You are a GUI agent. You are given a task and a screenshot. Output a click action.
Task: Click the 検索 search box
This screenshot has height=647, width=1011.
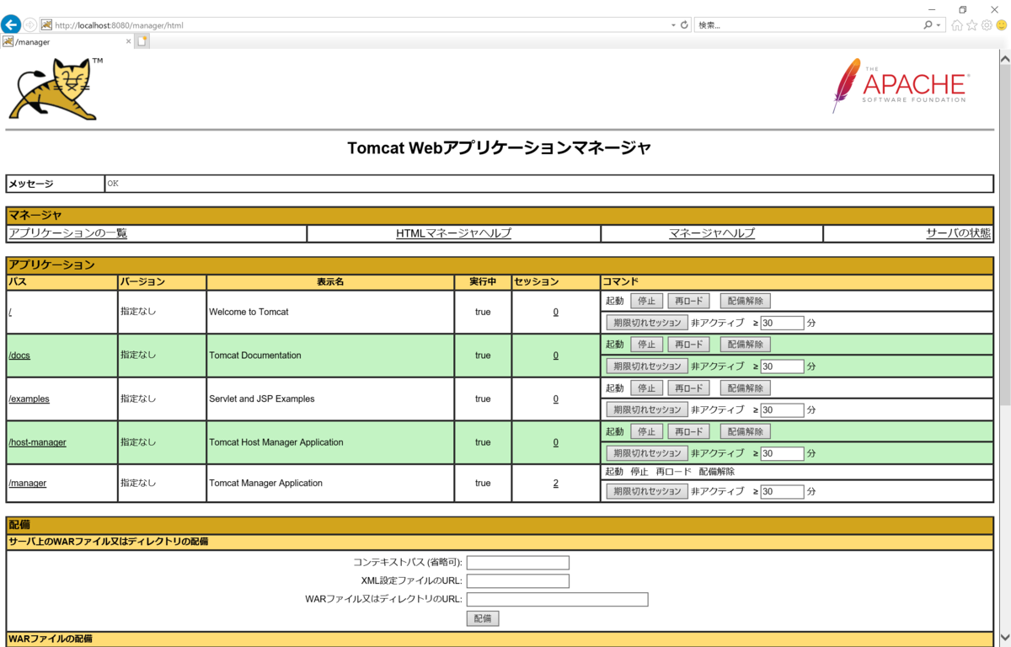point(809,25)
